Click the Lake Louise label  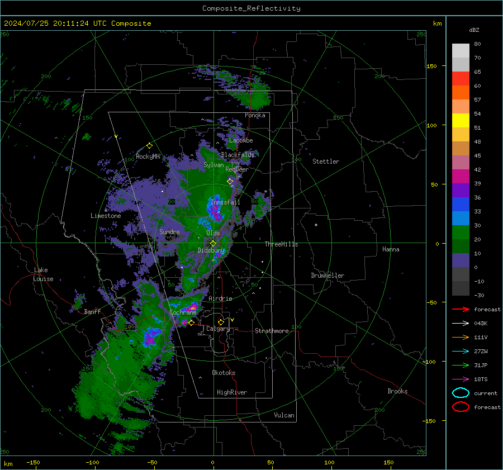[43, 274]
